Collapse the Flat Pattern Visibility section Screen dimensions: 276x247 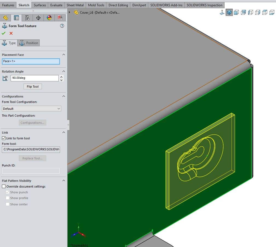click(63, 180)
